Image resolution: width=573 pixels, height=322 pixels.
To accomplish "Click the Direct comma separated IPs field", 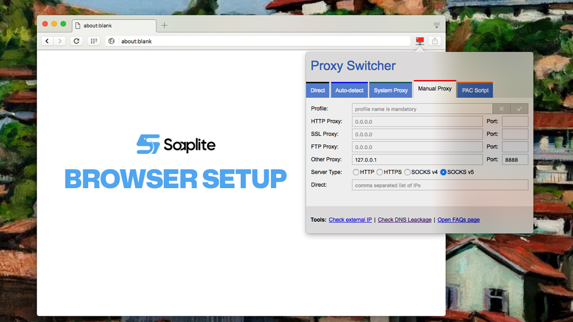I will pos(440,185).
